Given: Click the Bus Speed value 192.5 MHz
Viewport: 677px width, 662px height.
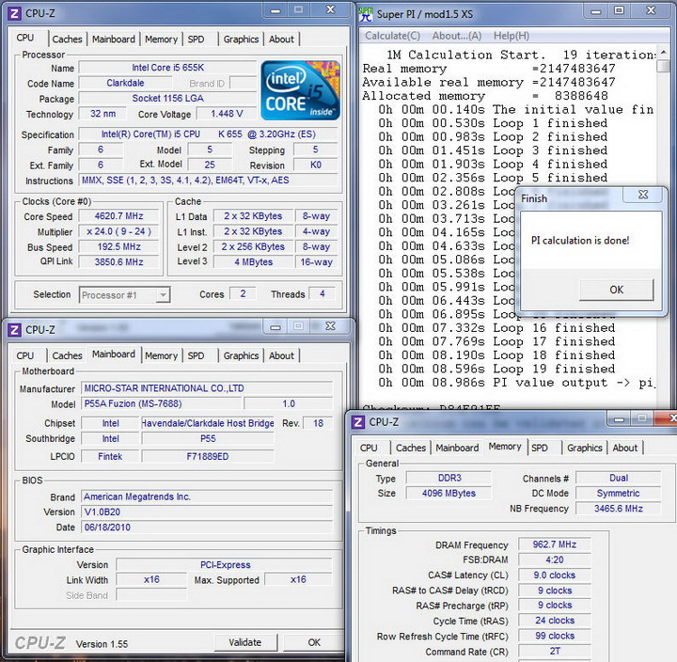Looking at the screenshot, I should click(118, 247).
